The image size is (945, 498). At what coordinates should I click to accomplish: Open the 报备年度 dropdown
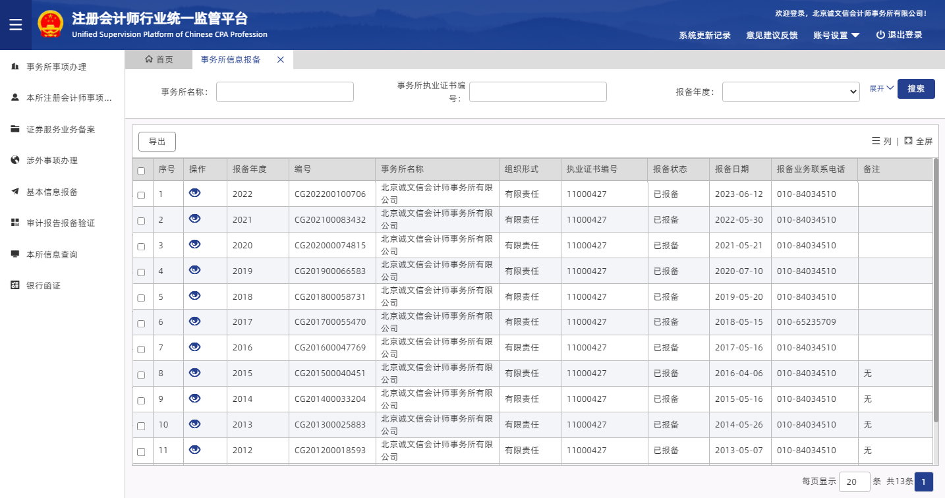click(790, 92)
